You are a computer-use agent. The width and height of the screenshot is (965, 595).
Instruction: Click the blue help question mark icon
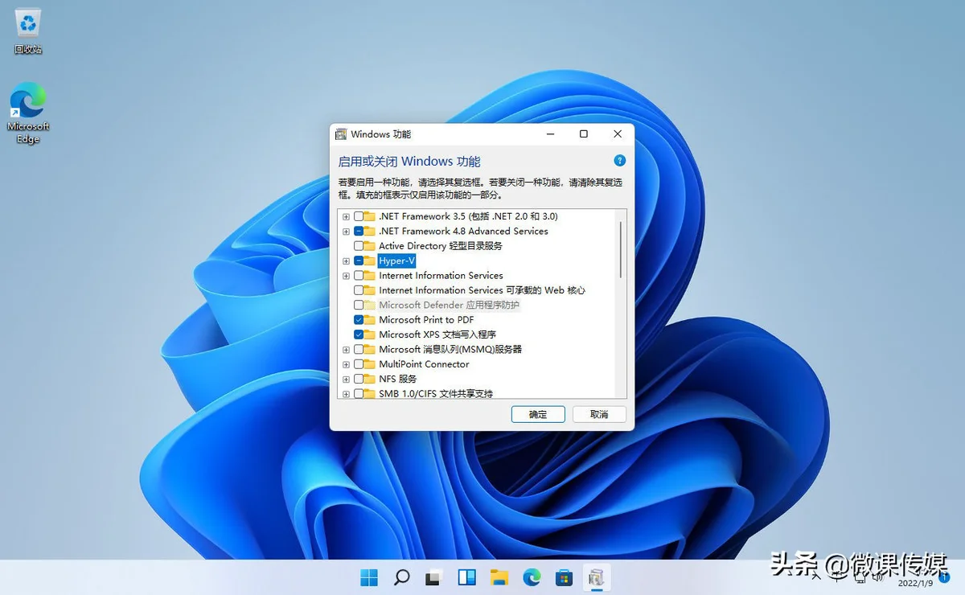point(619,161)
